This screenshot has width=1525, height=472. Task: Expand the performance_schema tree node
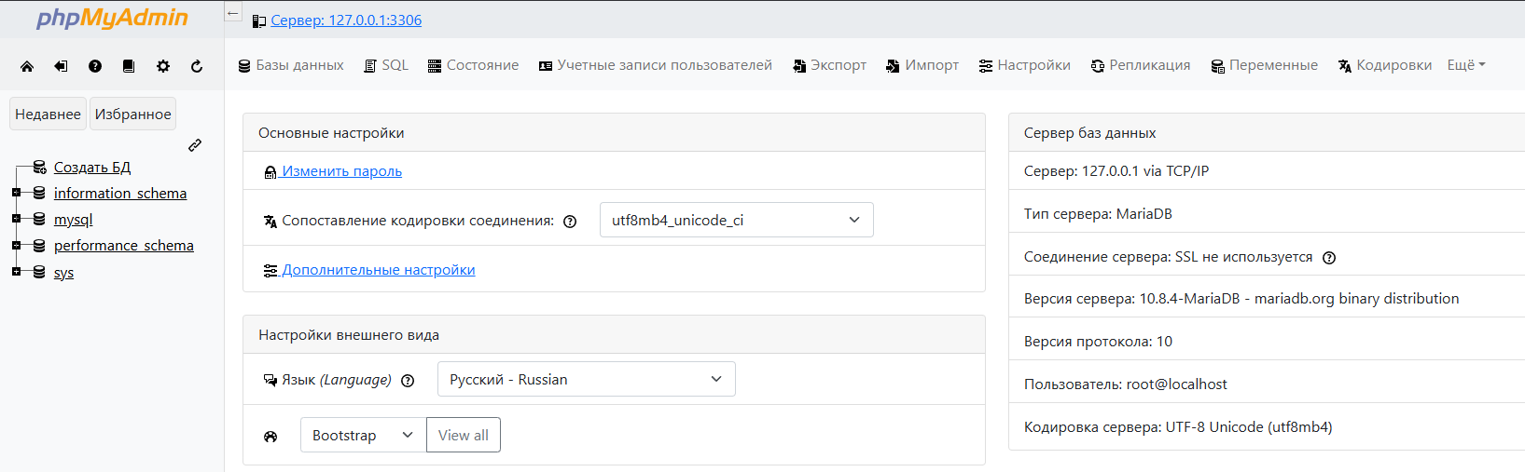pos(16,246)
